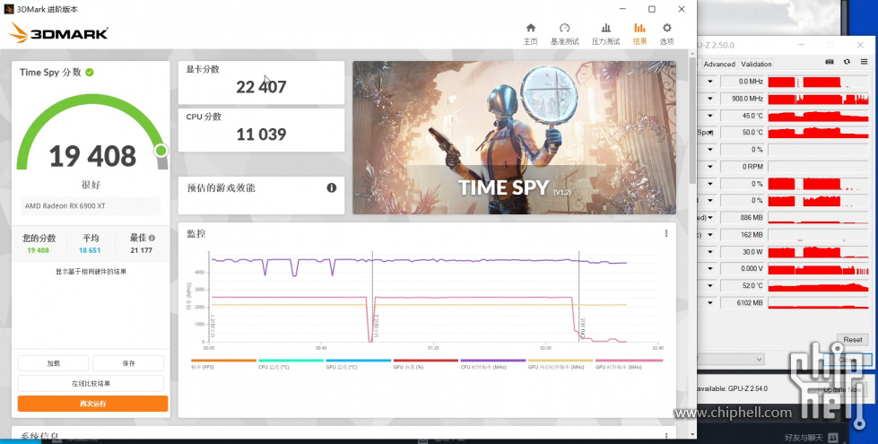Image resolution: width=878 pixels, height=444 pixels.
Task: Click the main score 19 408
Action: pyautogui.click(x=92, y=156)
